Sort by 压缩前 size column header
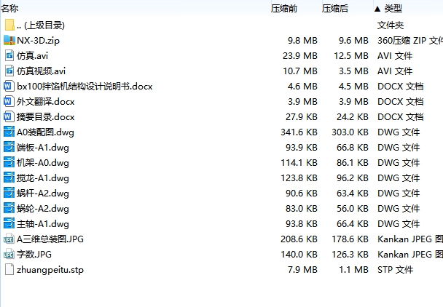 [x=284, y=9]
